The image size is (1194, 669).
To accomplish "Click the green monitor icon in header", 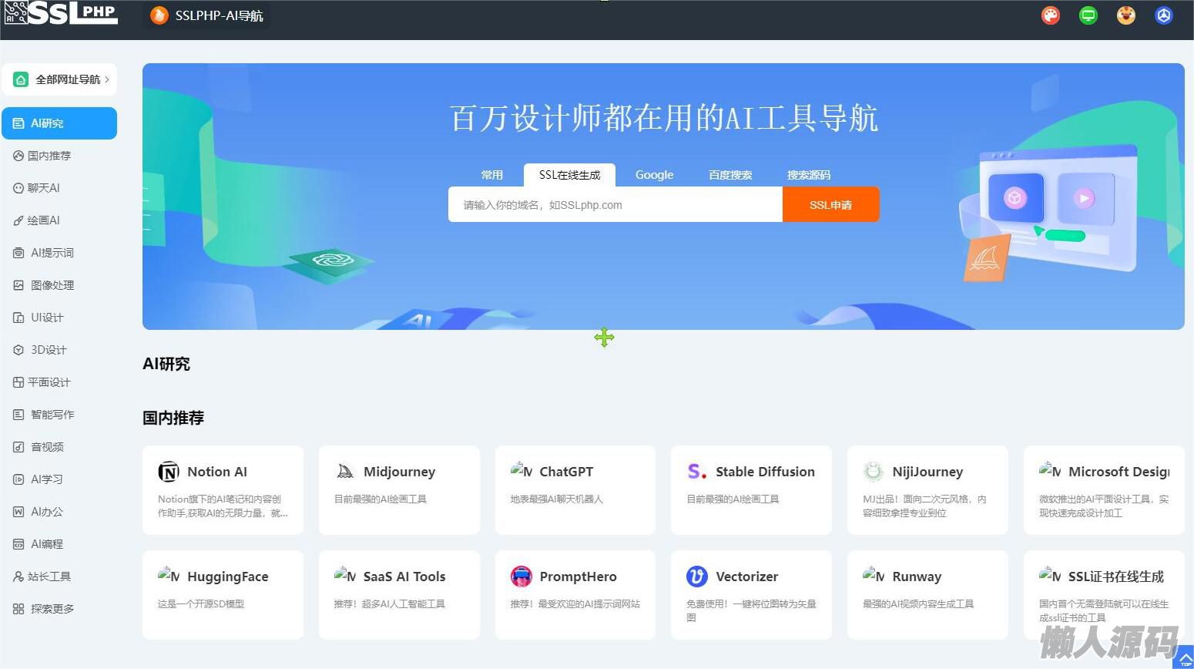I will 1088,15.
